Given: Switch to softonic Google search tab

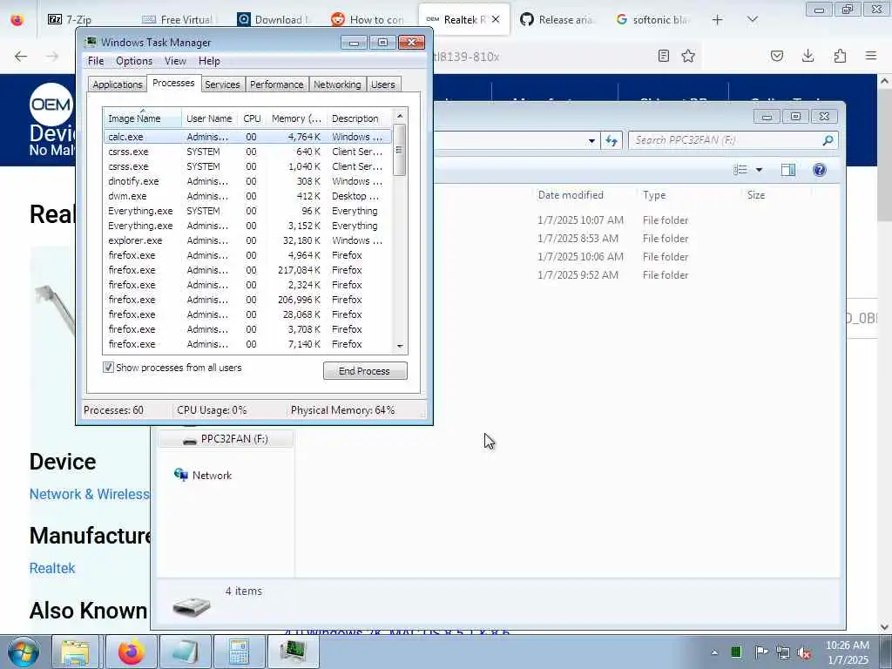Looking at the screenshot, I should pos(653,20).
